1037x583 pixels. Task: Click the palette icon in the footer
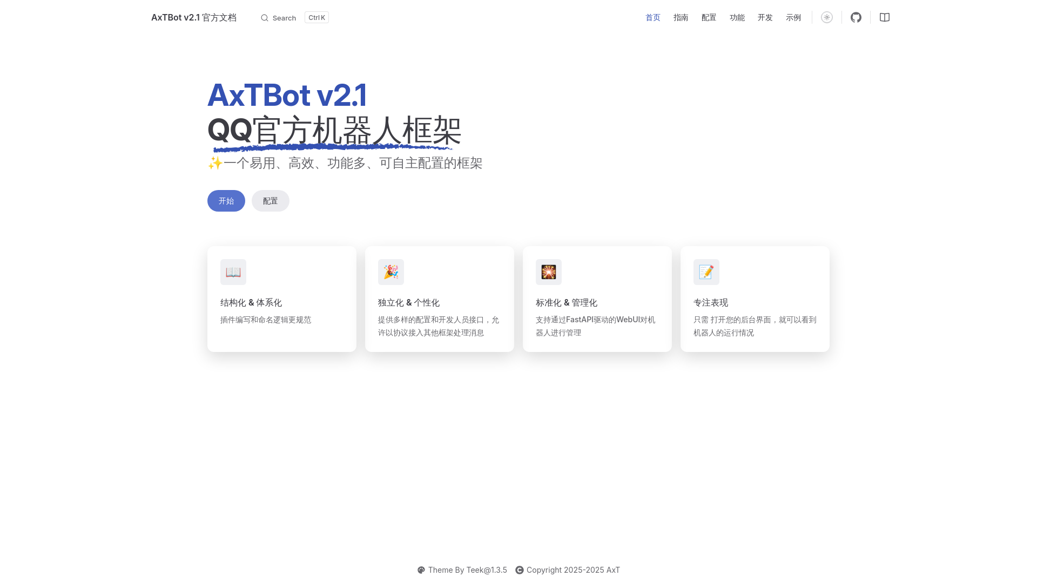pos(421,570)
